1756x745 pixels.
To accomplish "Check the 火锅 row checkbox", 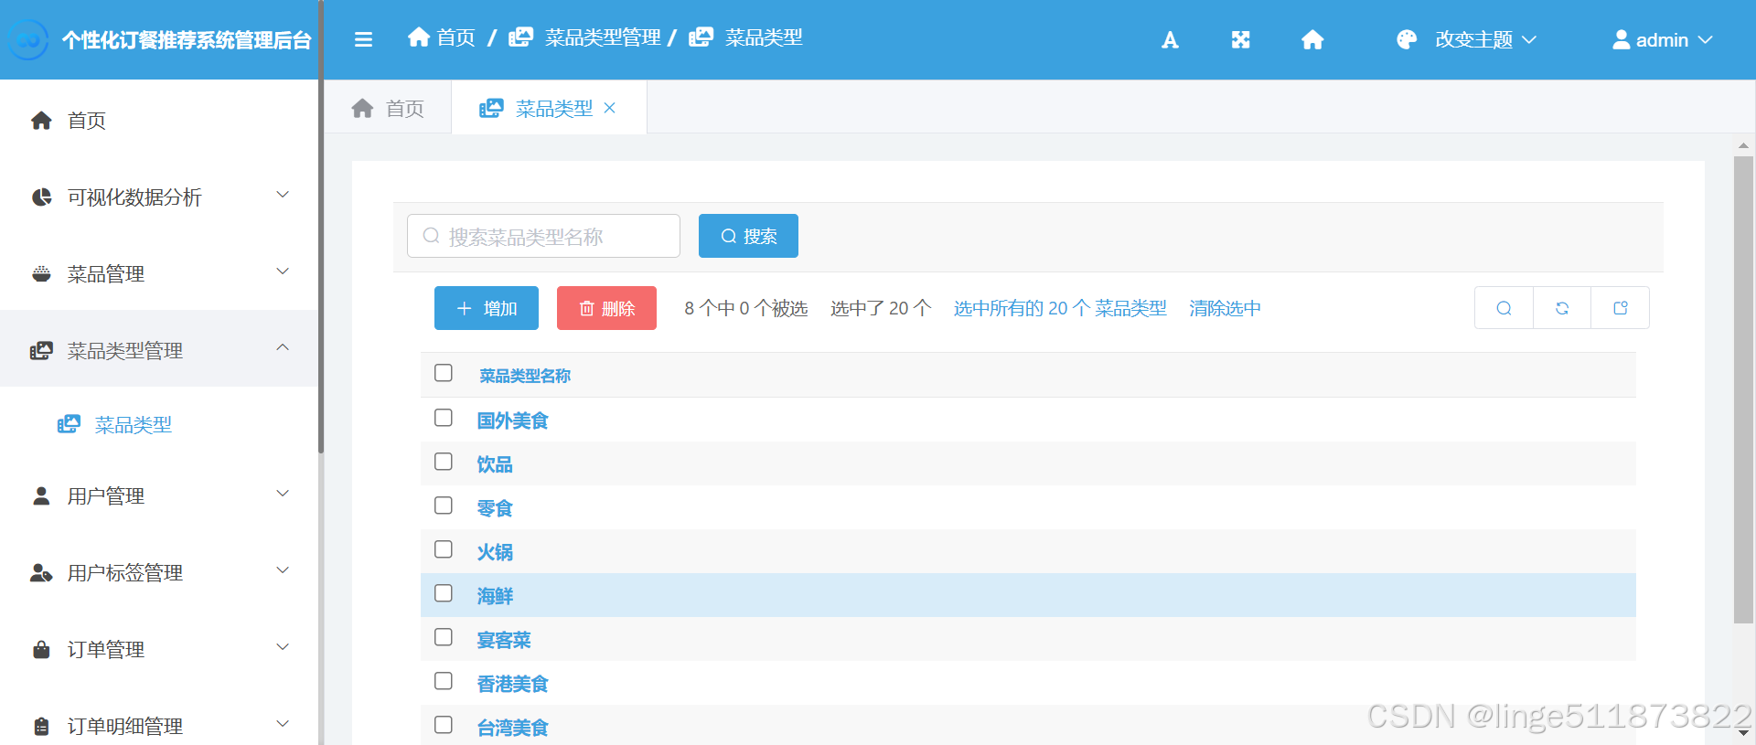I will pyautogui.click(x=444, y=549).
